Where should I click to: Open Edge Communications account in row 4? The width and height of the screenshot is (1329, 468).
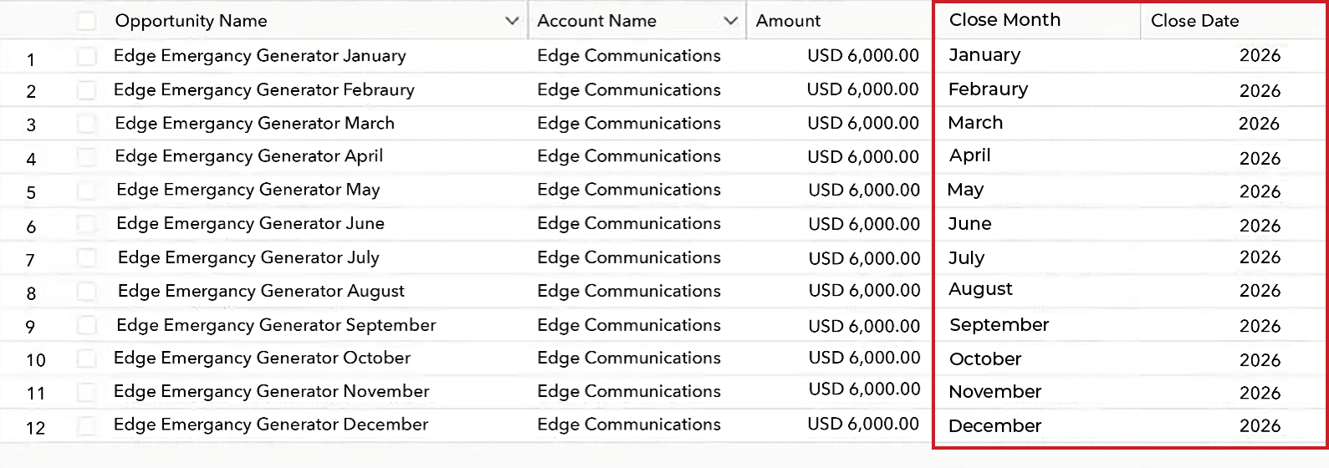click(628, 156)
